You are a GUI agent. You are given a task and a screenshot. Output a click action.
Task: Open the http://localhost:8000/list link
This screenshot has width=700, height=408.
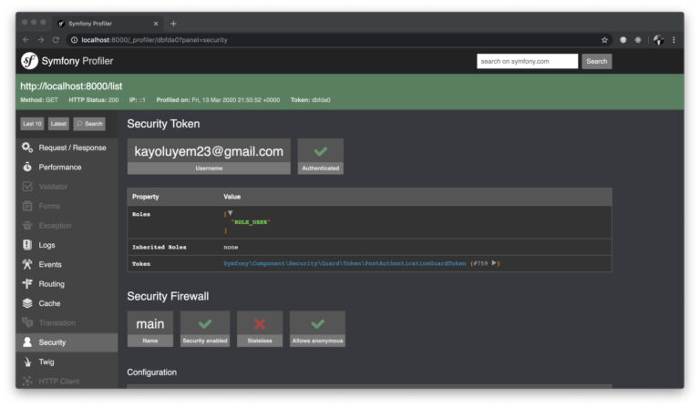pyautogui.click(x=71, y=86)
